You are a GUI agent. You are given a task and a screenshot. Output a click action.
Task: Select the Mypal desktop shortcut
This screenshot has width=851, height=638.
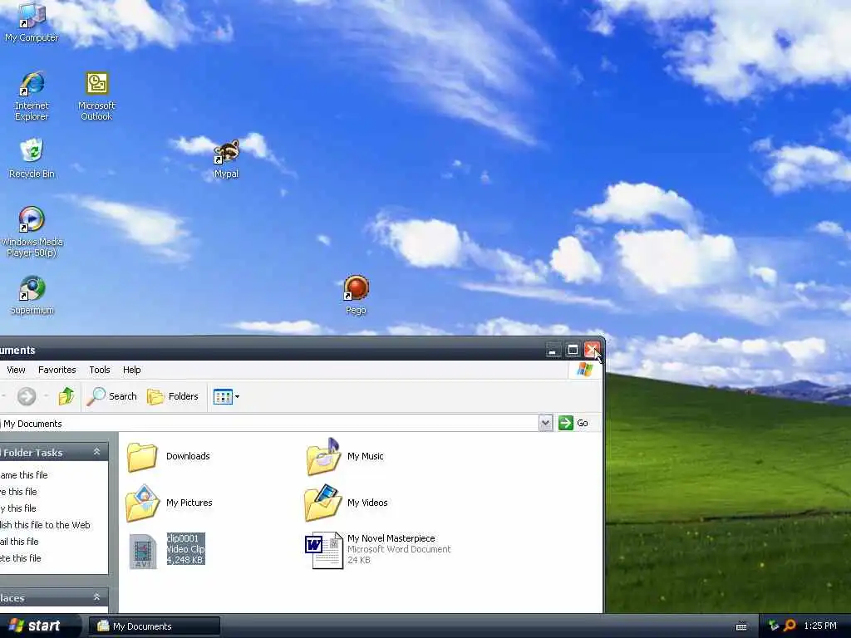(x=226, y=159)
